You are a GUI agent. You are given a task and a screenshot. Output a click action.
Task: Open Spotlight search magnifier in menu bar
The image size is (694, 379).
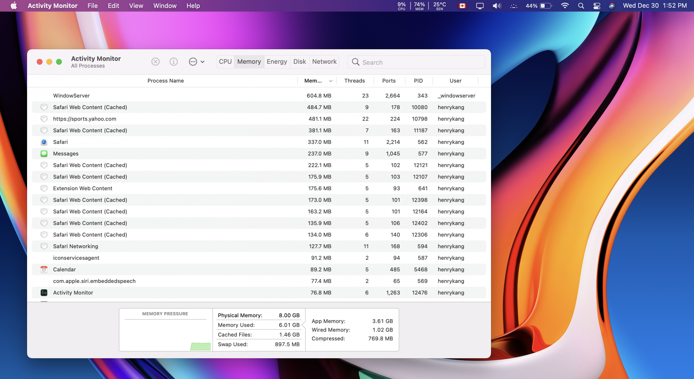[581, 6]
